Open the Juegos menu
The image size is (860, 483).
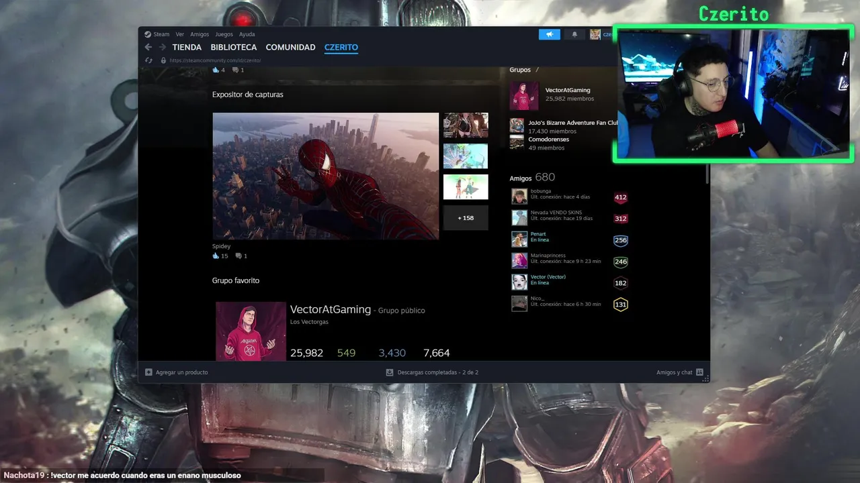224,34
